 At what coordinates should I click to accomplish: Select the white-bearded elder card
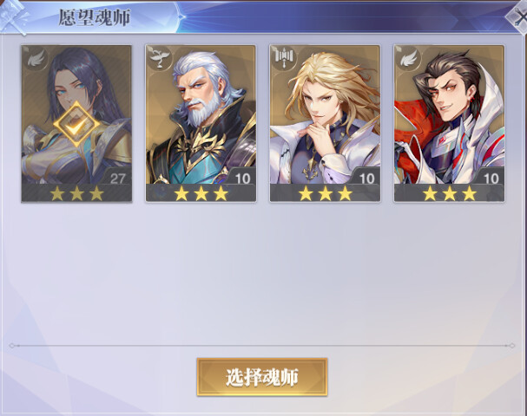201,123
